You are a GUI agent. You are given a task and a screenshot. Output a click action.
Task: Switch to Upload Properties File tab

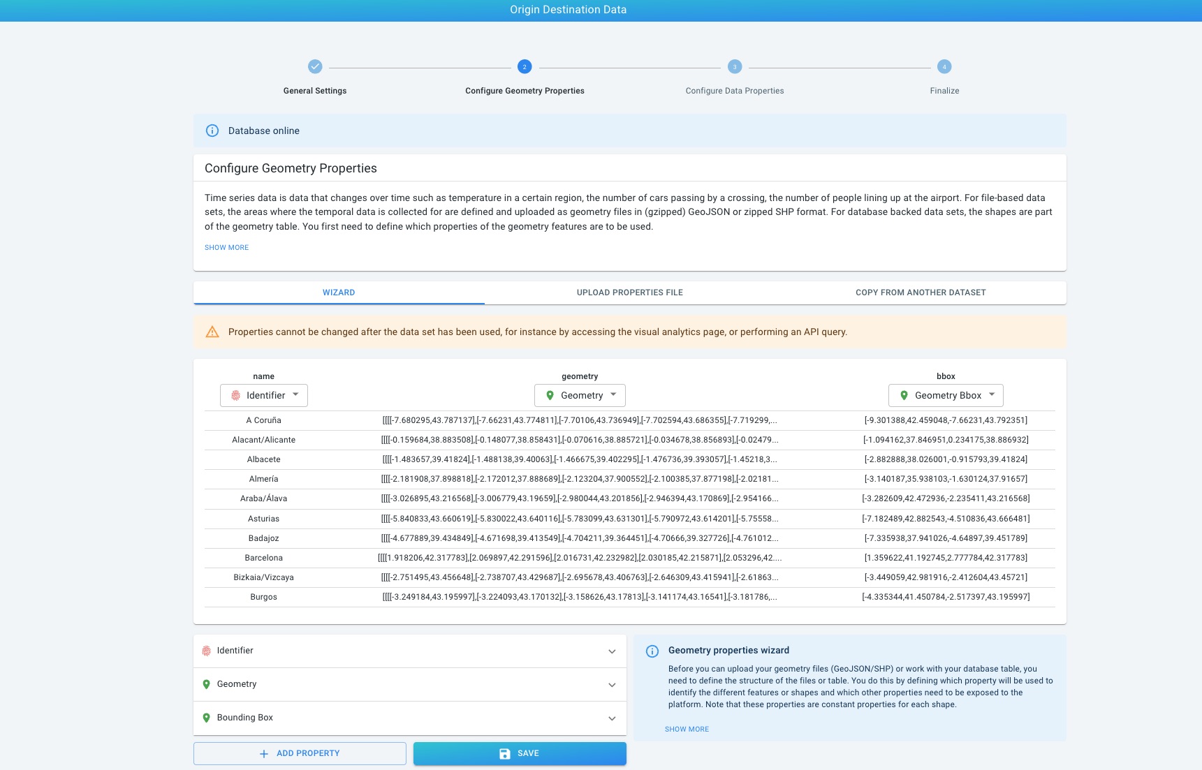(629, 293)
